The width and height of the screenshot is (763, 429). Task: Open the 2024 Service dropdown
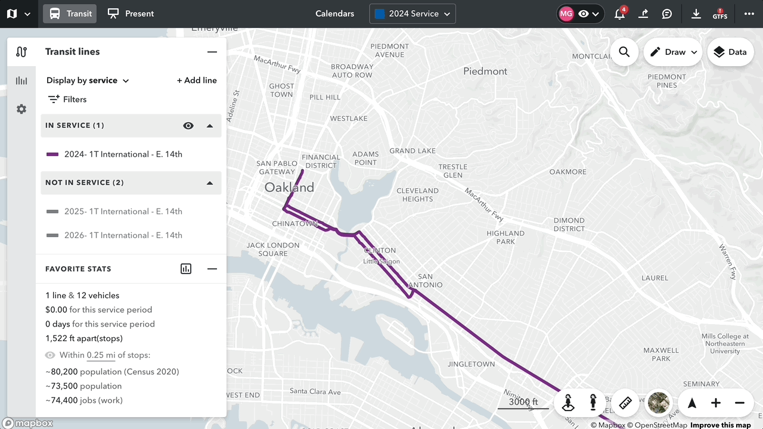click(412, 14)
